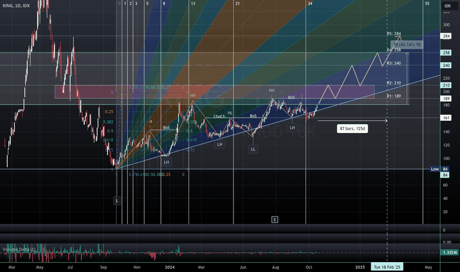Click the Nov label on time axis

point(137,267)
